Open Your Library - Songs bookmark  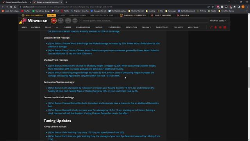pyautogui.click(x=41, y=11)
